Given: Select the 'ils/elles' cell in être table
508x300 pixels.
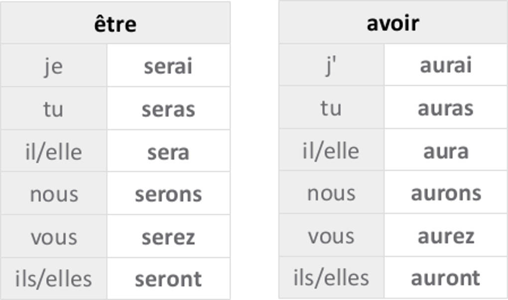Looking at the screenshot, I should tap(53, 279).
